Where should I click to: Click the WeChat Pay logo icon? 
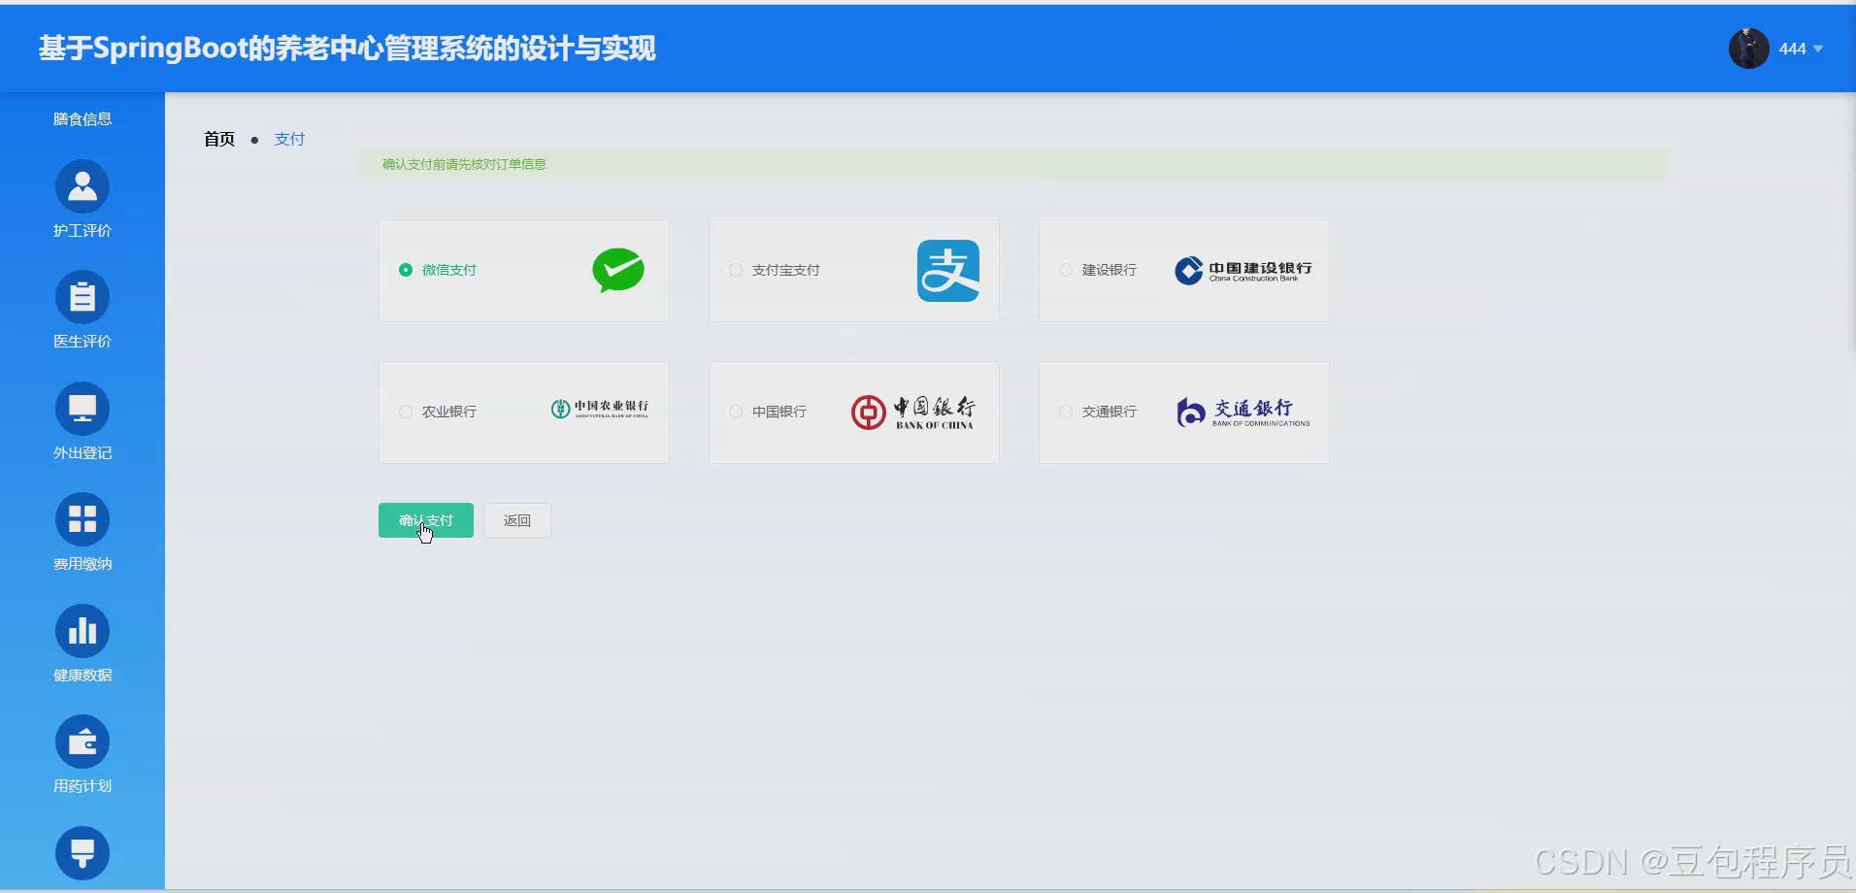[x=618, y=270]
